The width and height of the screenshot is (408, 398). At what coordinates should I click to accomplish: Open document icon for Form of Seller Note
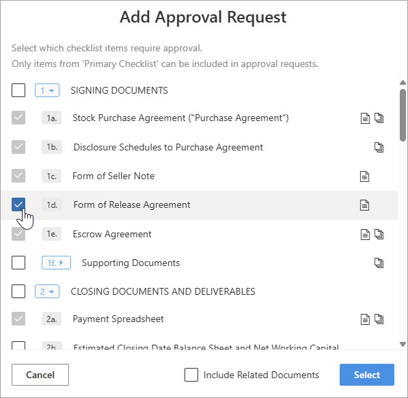(x=364, y=176)
